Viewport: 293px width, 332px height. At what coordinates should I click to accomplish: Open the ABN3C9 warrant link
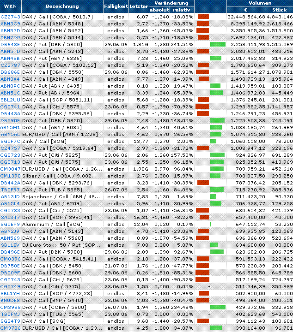pyautogui.click(x=10, y=24)
